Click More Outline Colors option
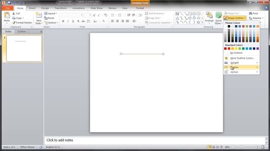This screenshot has width=270, height=151. [241, 58]
